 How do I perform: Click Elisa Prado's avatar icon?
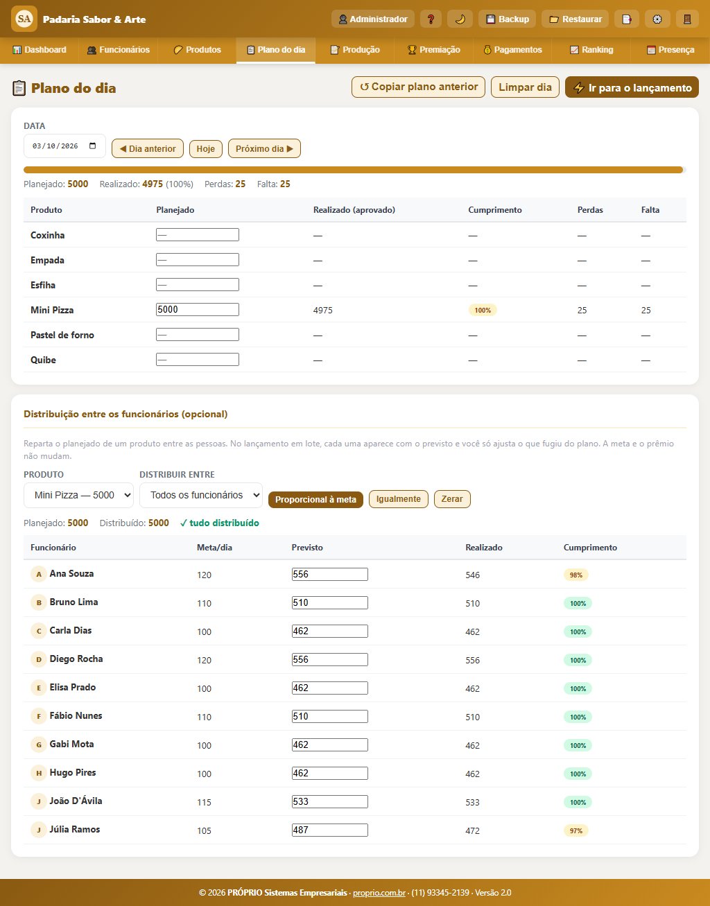coord(39,688)
